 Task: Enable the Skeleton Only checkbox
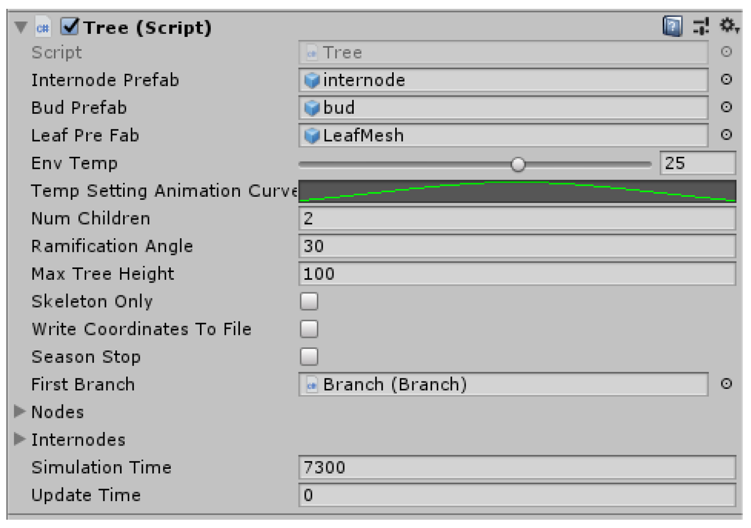click(309, 302)
